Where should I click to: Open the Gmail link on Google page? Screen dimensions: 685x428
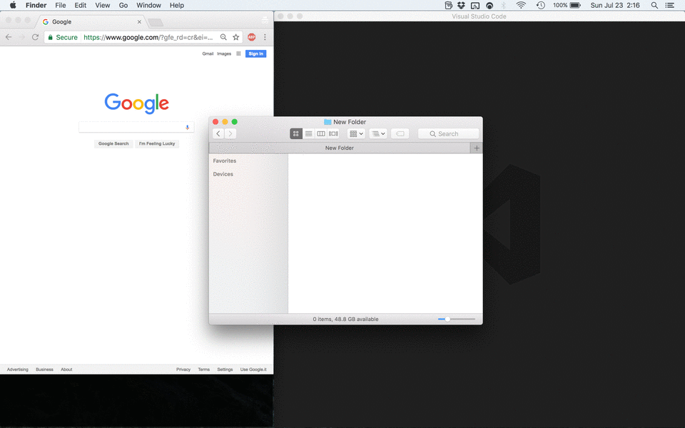[208, 53]
